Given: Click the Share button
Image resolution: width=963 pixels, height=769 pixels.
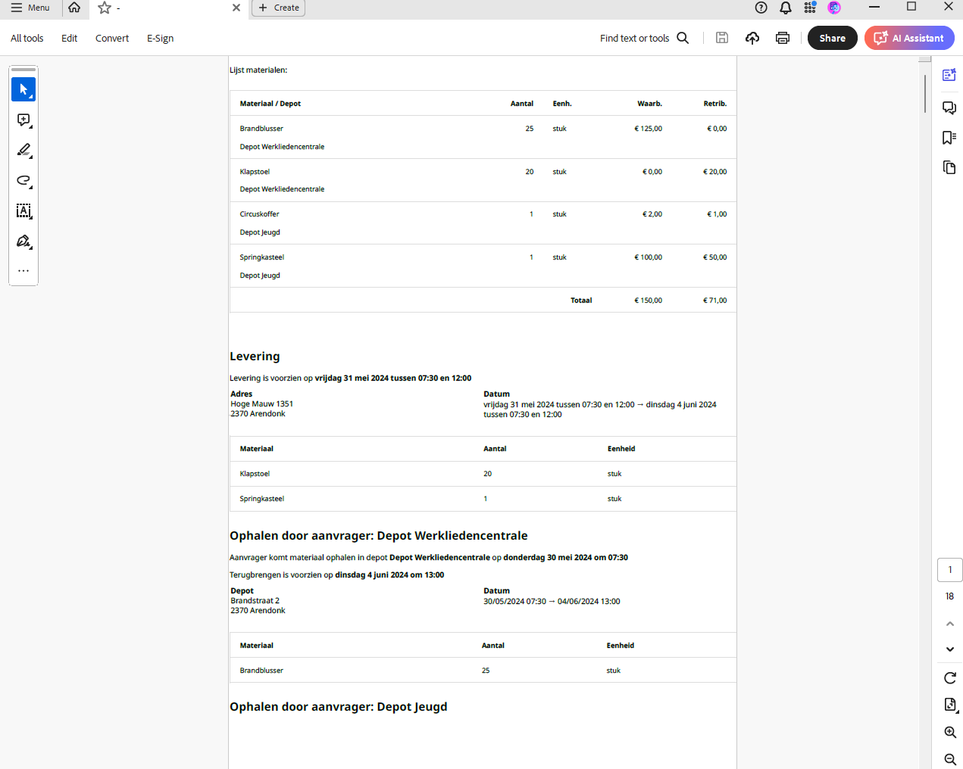Looking at the screenshot, I should point(832,38).
